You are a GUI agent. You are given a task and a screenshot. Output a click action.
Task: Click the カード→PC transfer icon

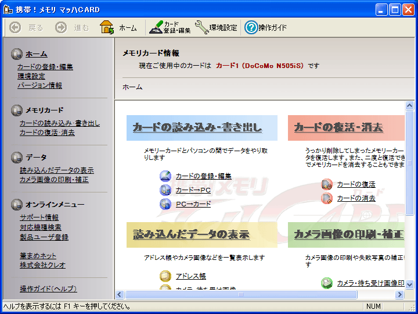coord(165,190)
